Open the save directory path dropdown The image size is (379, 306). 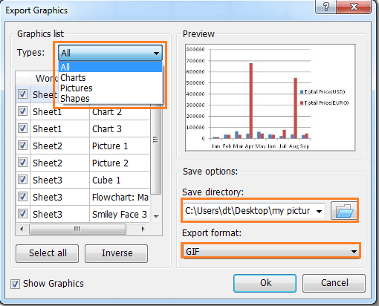coord(320,211)
